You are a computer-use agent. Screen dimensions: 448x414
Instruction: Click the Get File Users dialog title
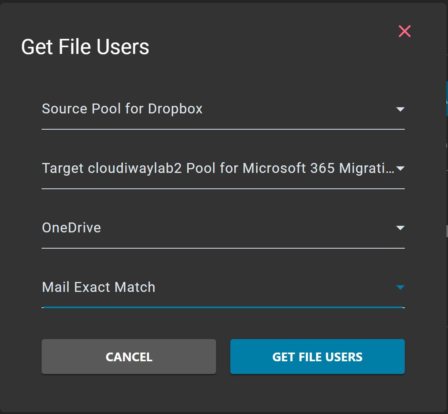click(x=85, y=47)
